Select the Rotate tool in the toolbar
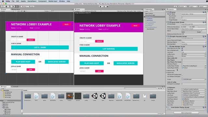208x117 pixels. click(x=10, y=6)
